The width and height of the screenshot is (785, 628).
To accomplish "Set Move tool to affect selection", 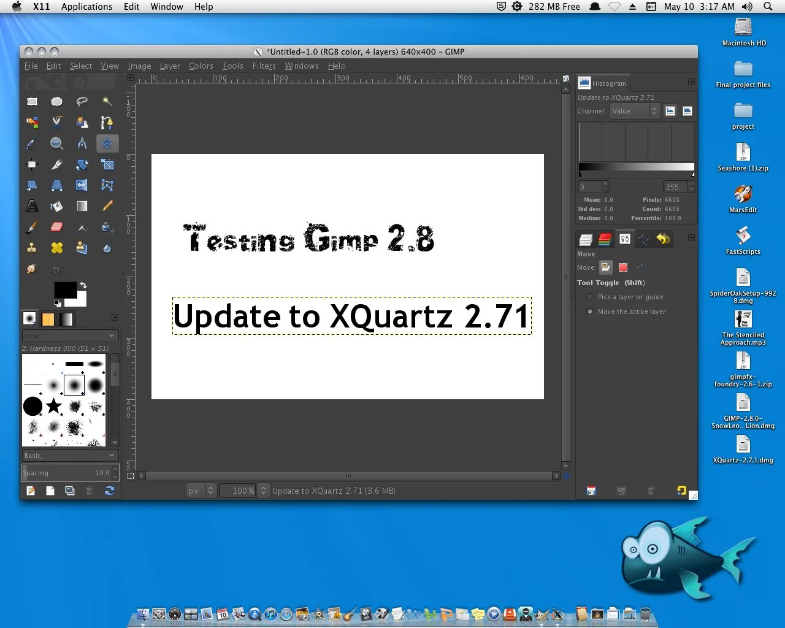I will tap(623, 267).
